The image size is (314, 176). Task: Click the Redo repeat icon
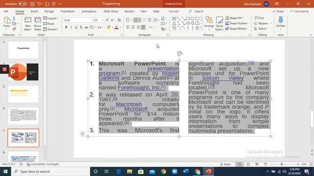tap(47, 4)
